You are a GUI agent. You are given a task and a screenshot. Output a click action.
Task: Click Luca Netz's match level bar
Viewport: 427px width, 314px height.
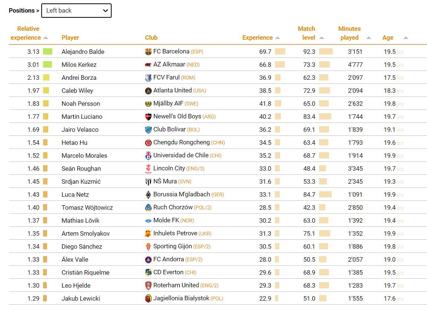click(325, 194)
